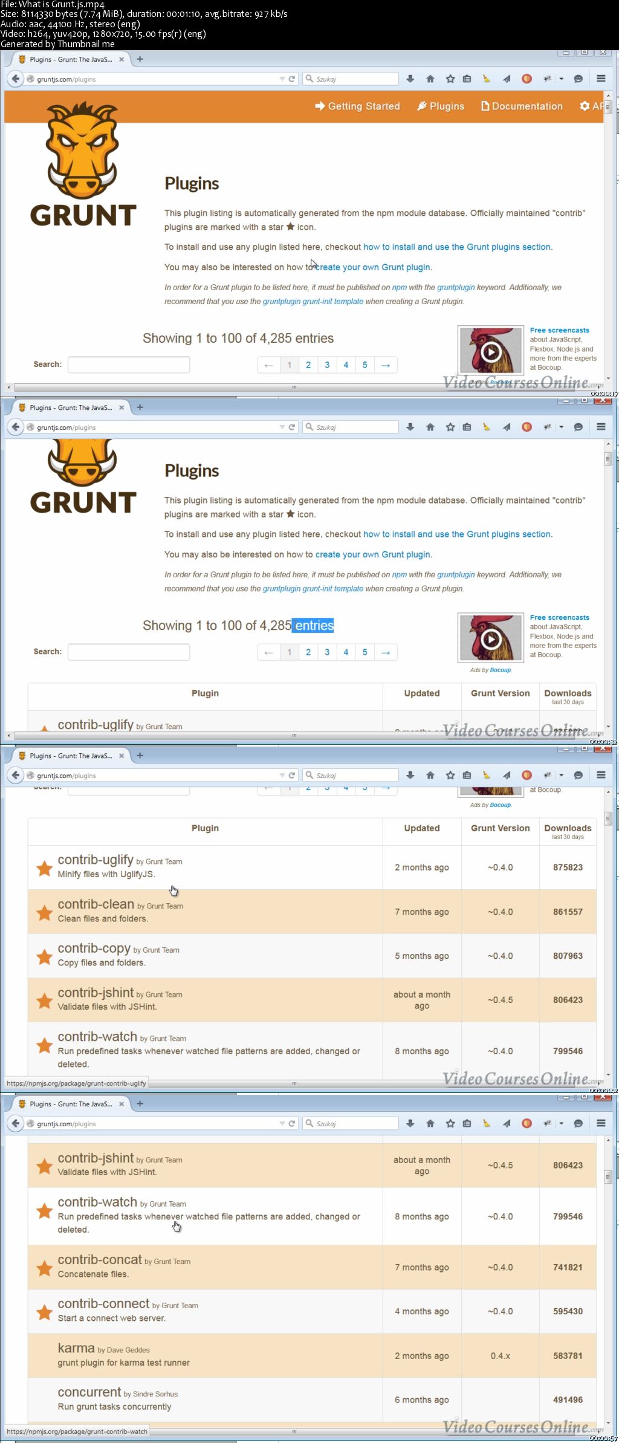
Task: Sort by Updated header in frame with highlighted 'entries'
Action: click(422, 693)
